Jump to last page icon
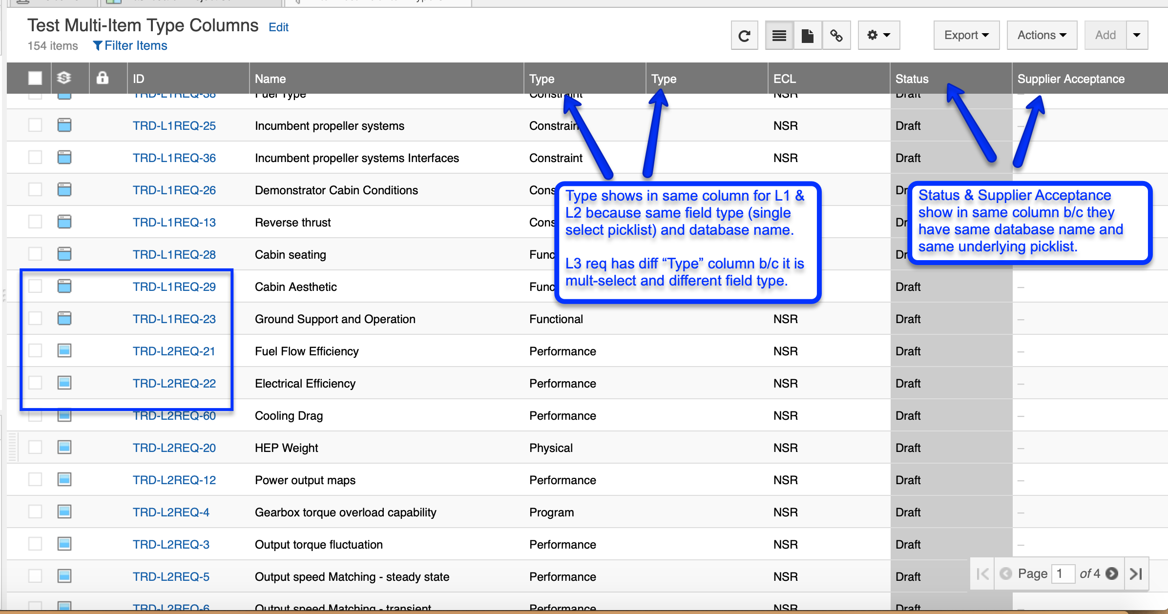Image resolution: width=1168 pixels, height=614 pixels. (1136, 573)
